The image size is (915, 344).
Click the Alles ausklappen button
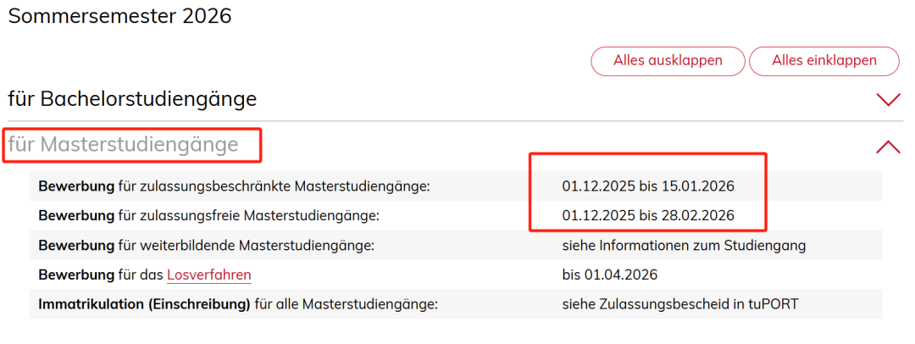[668, 61]
